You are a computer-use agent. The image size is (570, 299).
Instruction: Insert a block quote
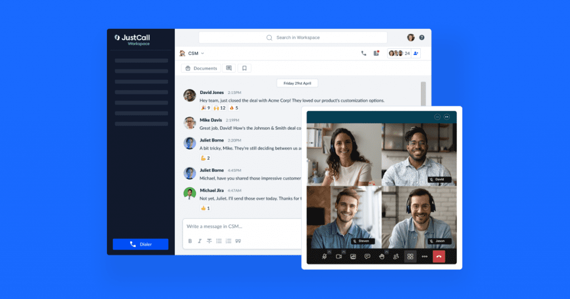tap(238, 241)
